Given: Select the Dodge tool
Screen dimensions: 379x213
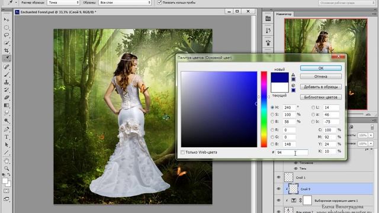Looking at the screenshot, I should click(7, 121).
